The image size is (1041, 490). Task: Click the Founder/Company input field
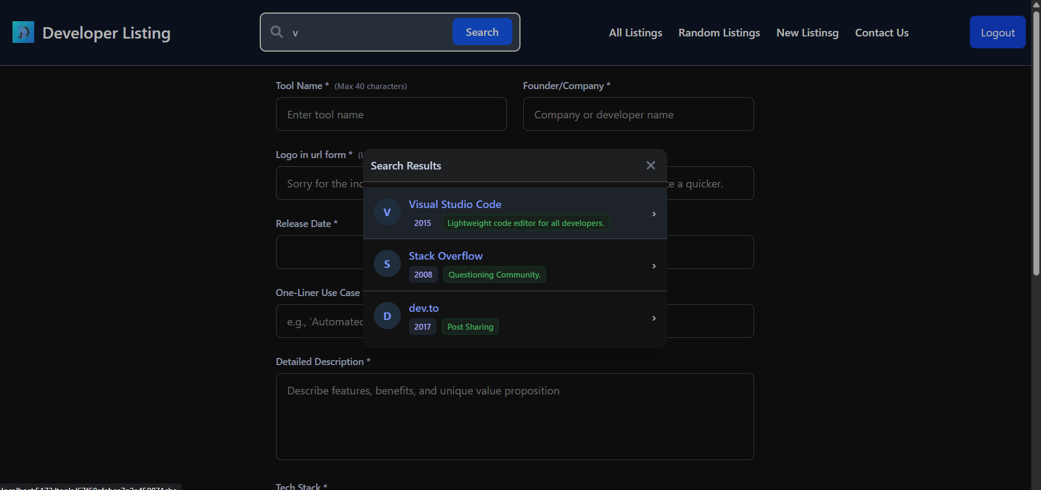pyautogui.click(x=638, y=114)
